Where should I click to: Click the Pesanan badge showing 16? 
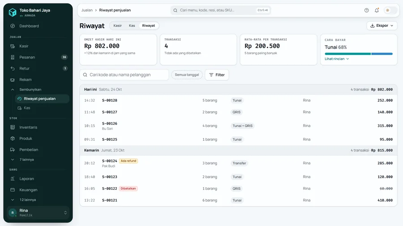click(64, 57)
